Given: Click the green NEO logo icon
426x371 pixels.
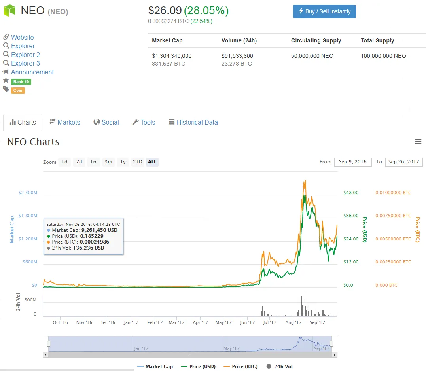Looking at the screenshot, I should pyautogui.click(x=9, y=11).
